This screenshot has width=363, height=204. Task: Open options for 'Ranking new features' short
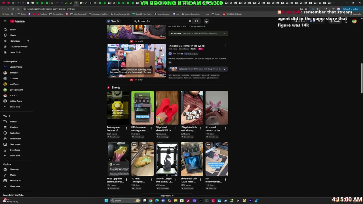pos(126,128)
